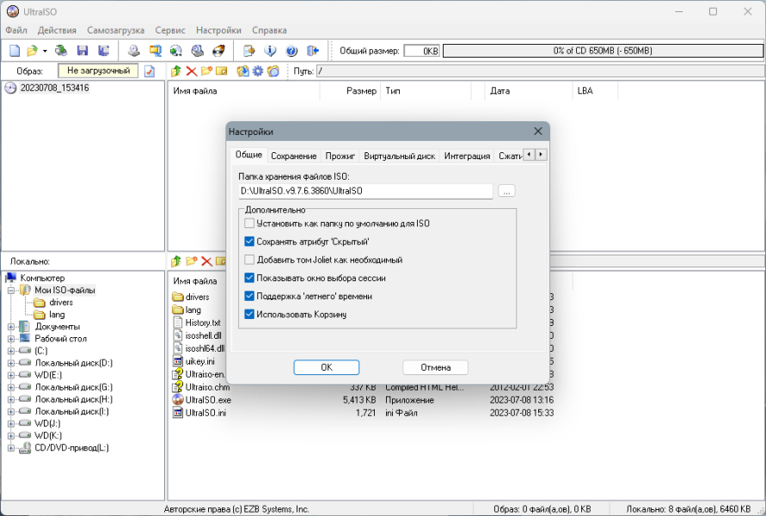This screenshot has height=516, width=766.
Task: Expand the (C:) drive node
Action: point(11,351)
